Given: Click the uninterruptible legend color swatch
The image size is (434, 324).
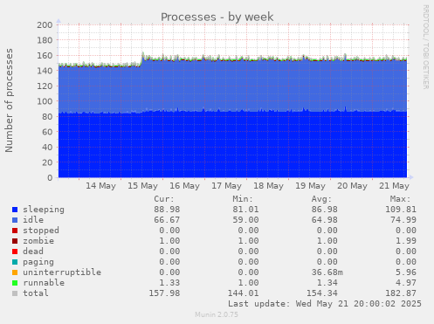Looking at the screenshot, I should 15,272.
